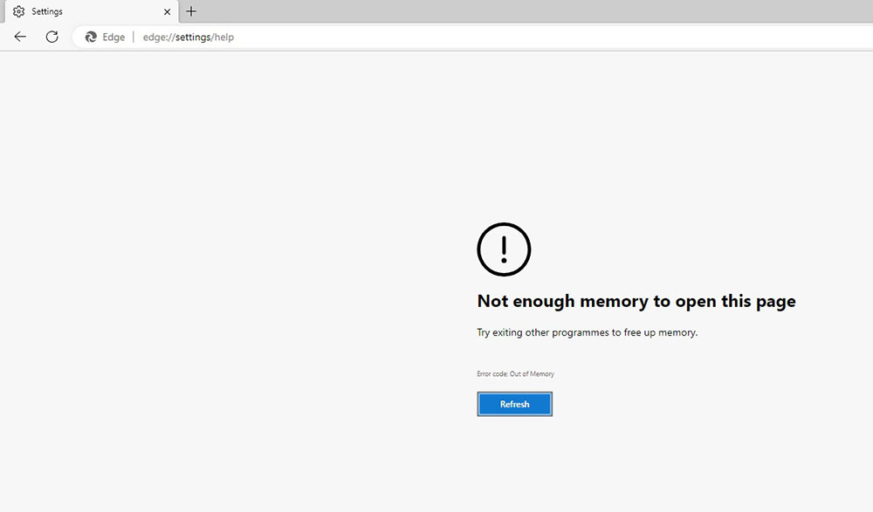This screenshot has width=873, height=512.
Task: Click the back navigation arrow
Action: click(x=19, y=37)
